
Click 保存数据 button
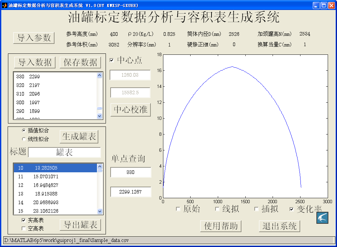pos(80,62)
